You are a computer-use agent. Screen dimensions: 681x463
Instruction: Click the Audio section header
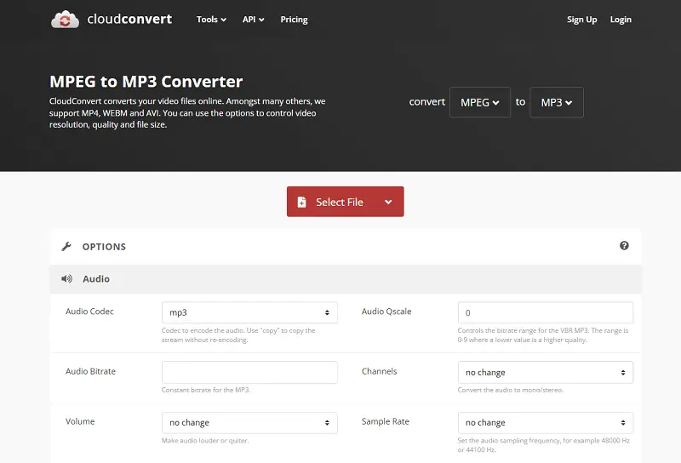tap(346, 279)
